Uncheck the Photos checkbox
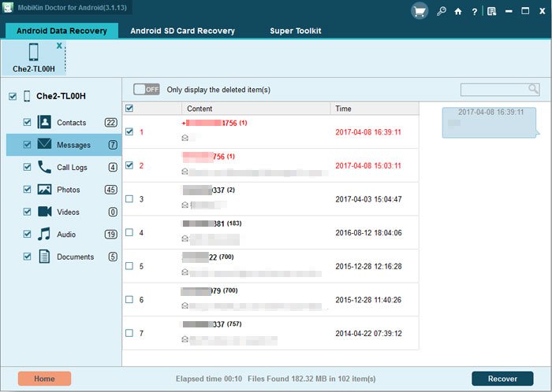552x392 pixels. pyautogui.click(x=27, y=190)
